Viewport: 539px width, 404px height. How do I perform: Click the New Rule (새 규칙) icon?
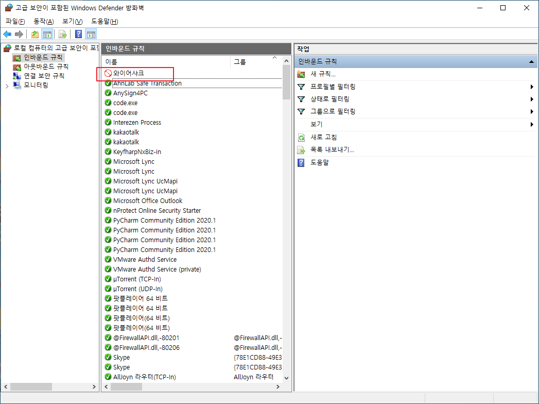tap(301, 74)
